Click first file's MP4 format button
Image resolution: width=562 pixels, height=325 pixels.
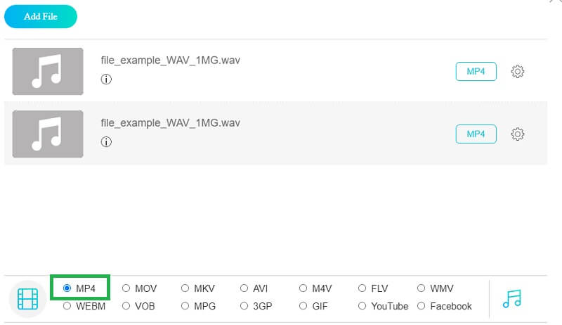tap(476, 72)
